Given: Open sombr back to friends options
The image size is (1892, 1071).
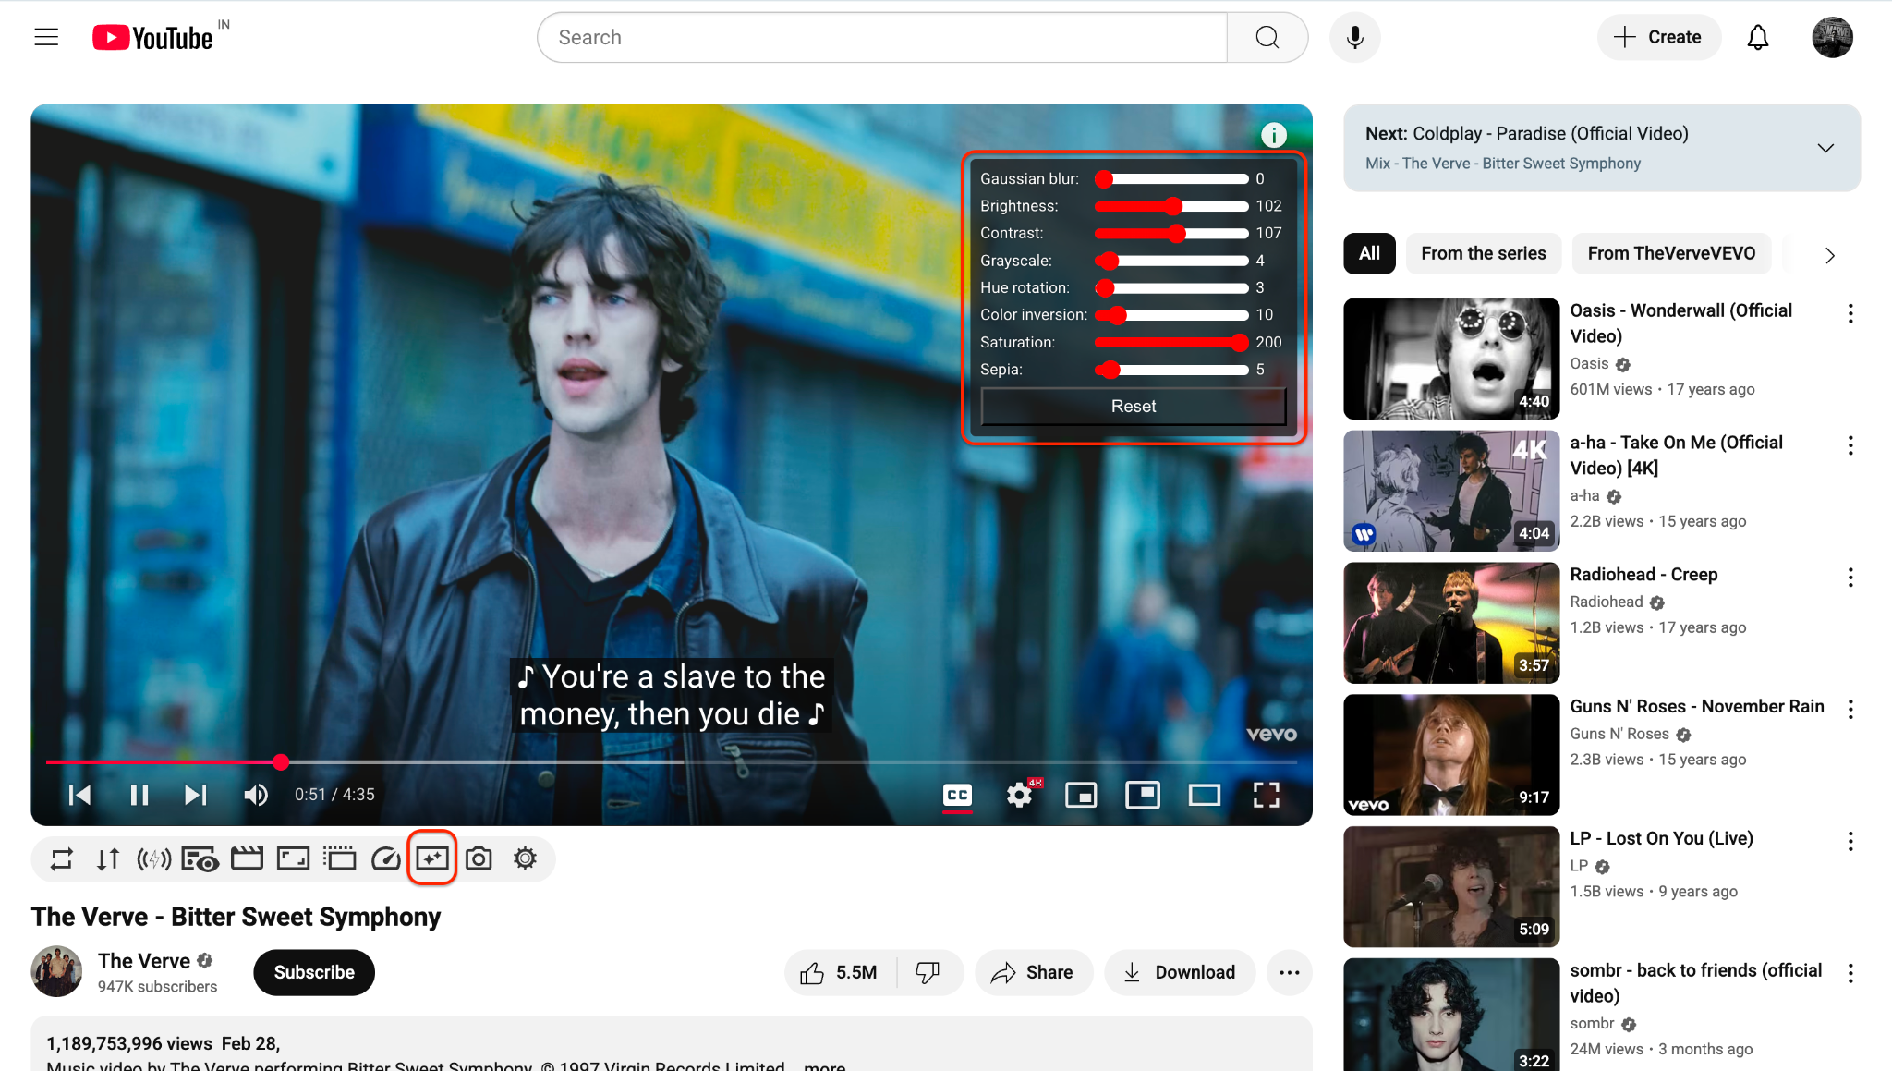Looking at the screenshot, I should 1850,974.
